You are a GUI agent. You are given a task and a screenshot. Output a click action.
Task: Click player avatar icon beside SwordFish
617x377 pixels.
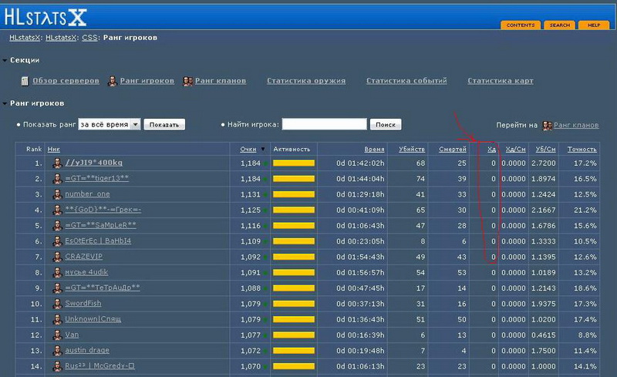click(57, 304)
